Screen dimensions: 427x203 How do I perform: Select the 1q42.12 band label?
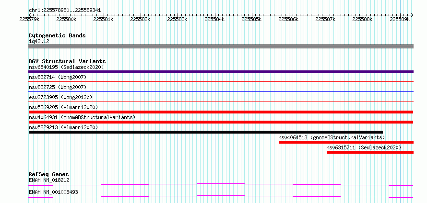click(39, 42)
